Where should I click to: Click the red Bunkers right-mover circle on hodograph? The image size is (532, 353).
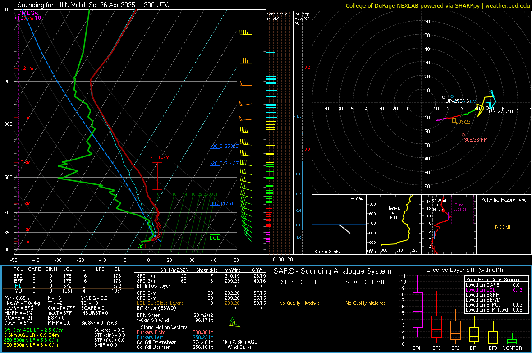tap(463, 135)
